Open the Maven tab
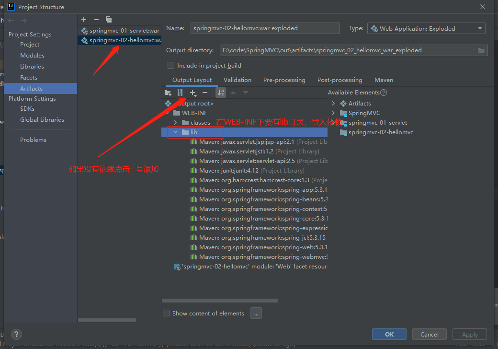 [x=384, y=80]
